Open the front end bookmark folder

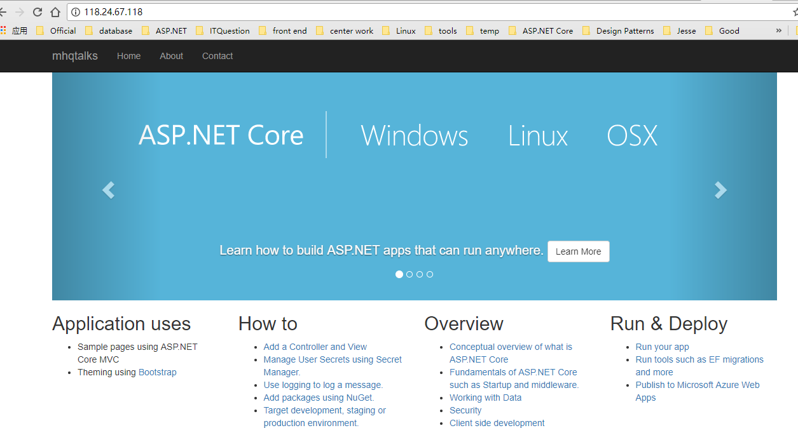coord(283,30)
